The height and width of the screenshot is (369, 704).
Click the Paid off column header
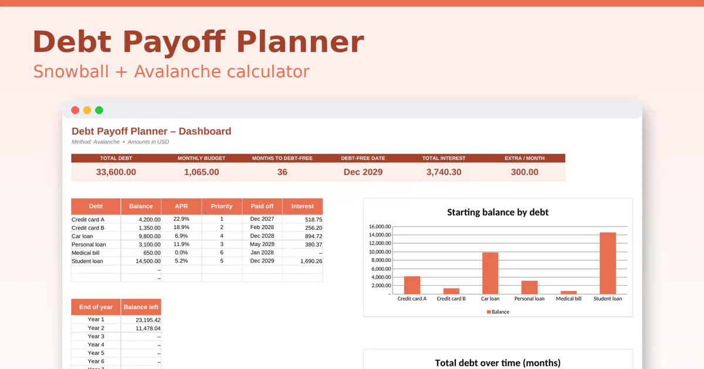[262, 207]
